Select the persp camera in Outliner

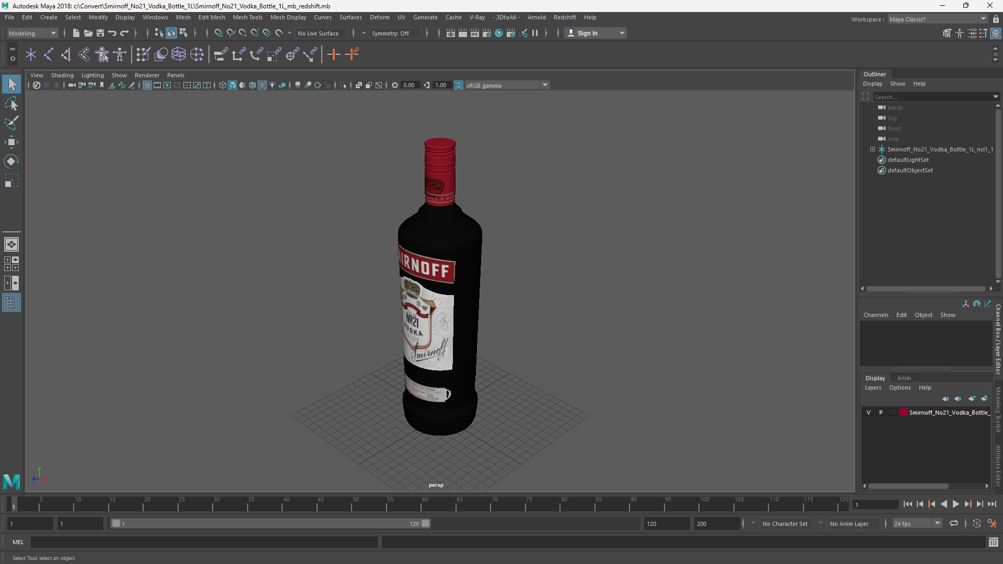[x=894, y=108]
